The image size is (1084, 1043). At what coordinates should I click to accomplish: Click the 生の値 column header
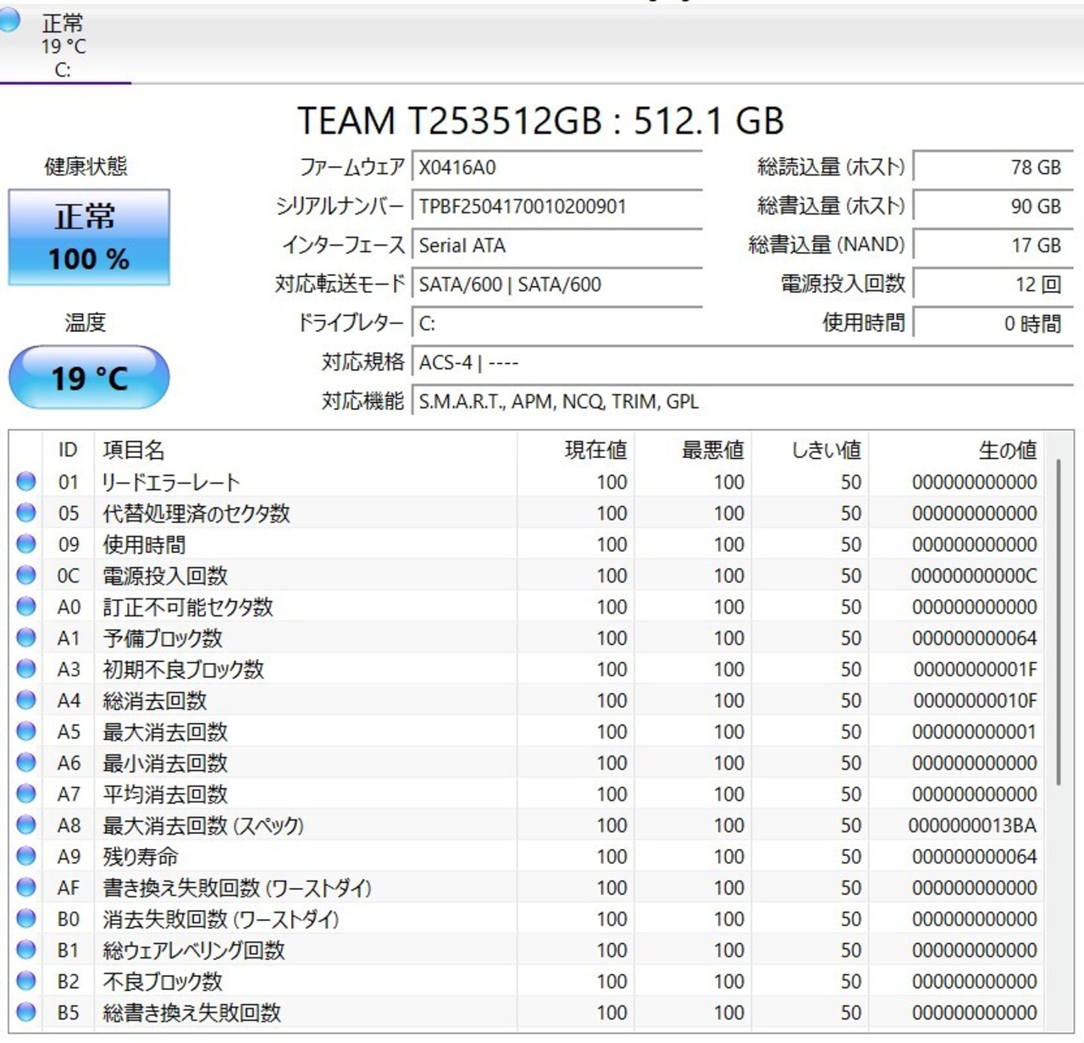point(1006,450)
